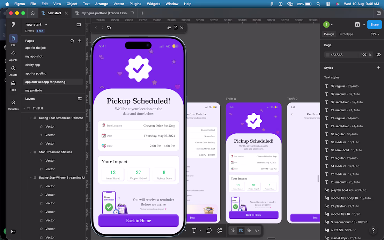The image size is (384, 240).
Task: Open the Variables panel
Action: point(13,105)
